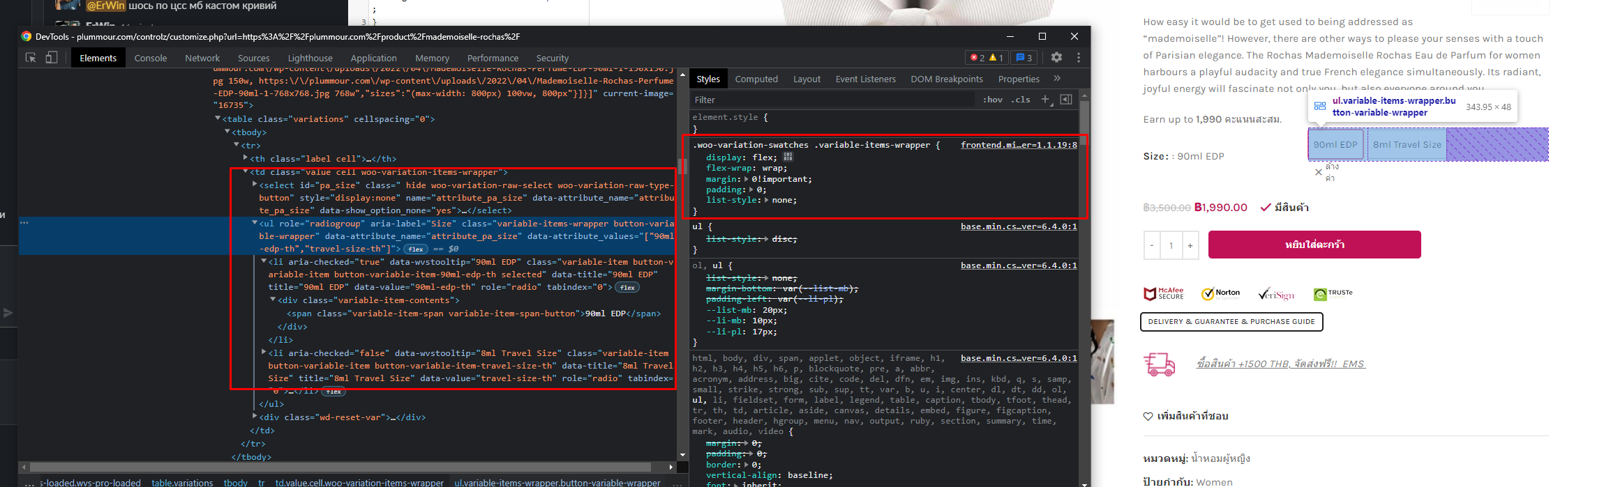The height and width of the screenshot is (487, 1611).
Task: Expand the th class="label cell" node
Action: click(246, 158)
